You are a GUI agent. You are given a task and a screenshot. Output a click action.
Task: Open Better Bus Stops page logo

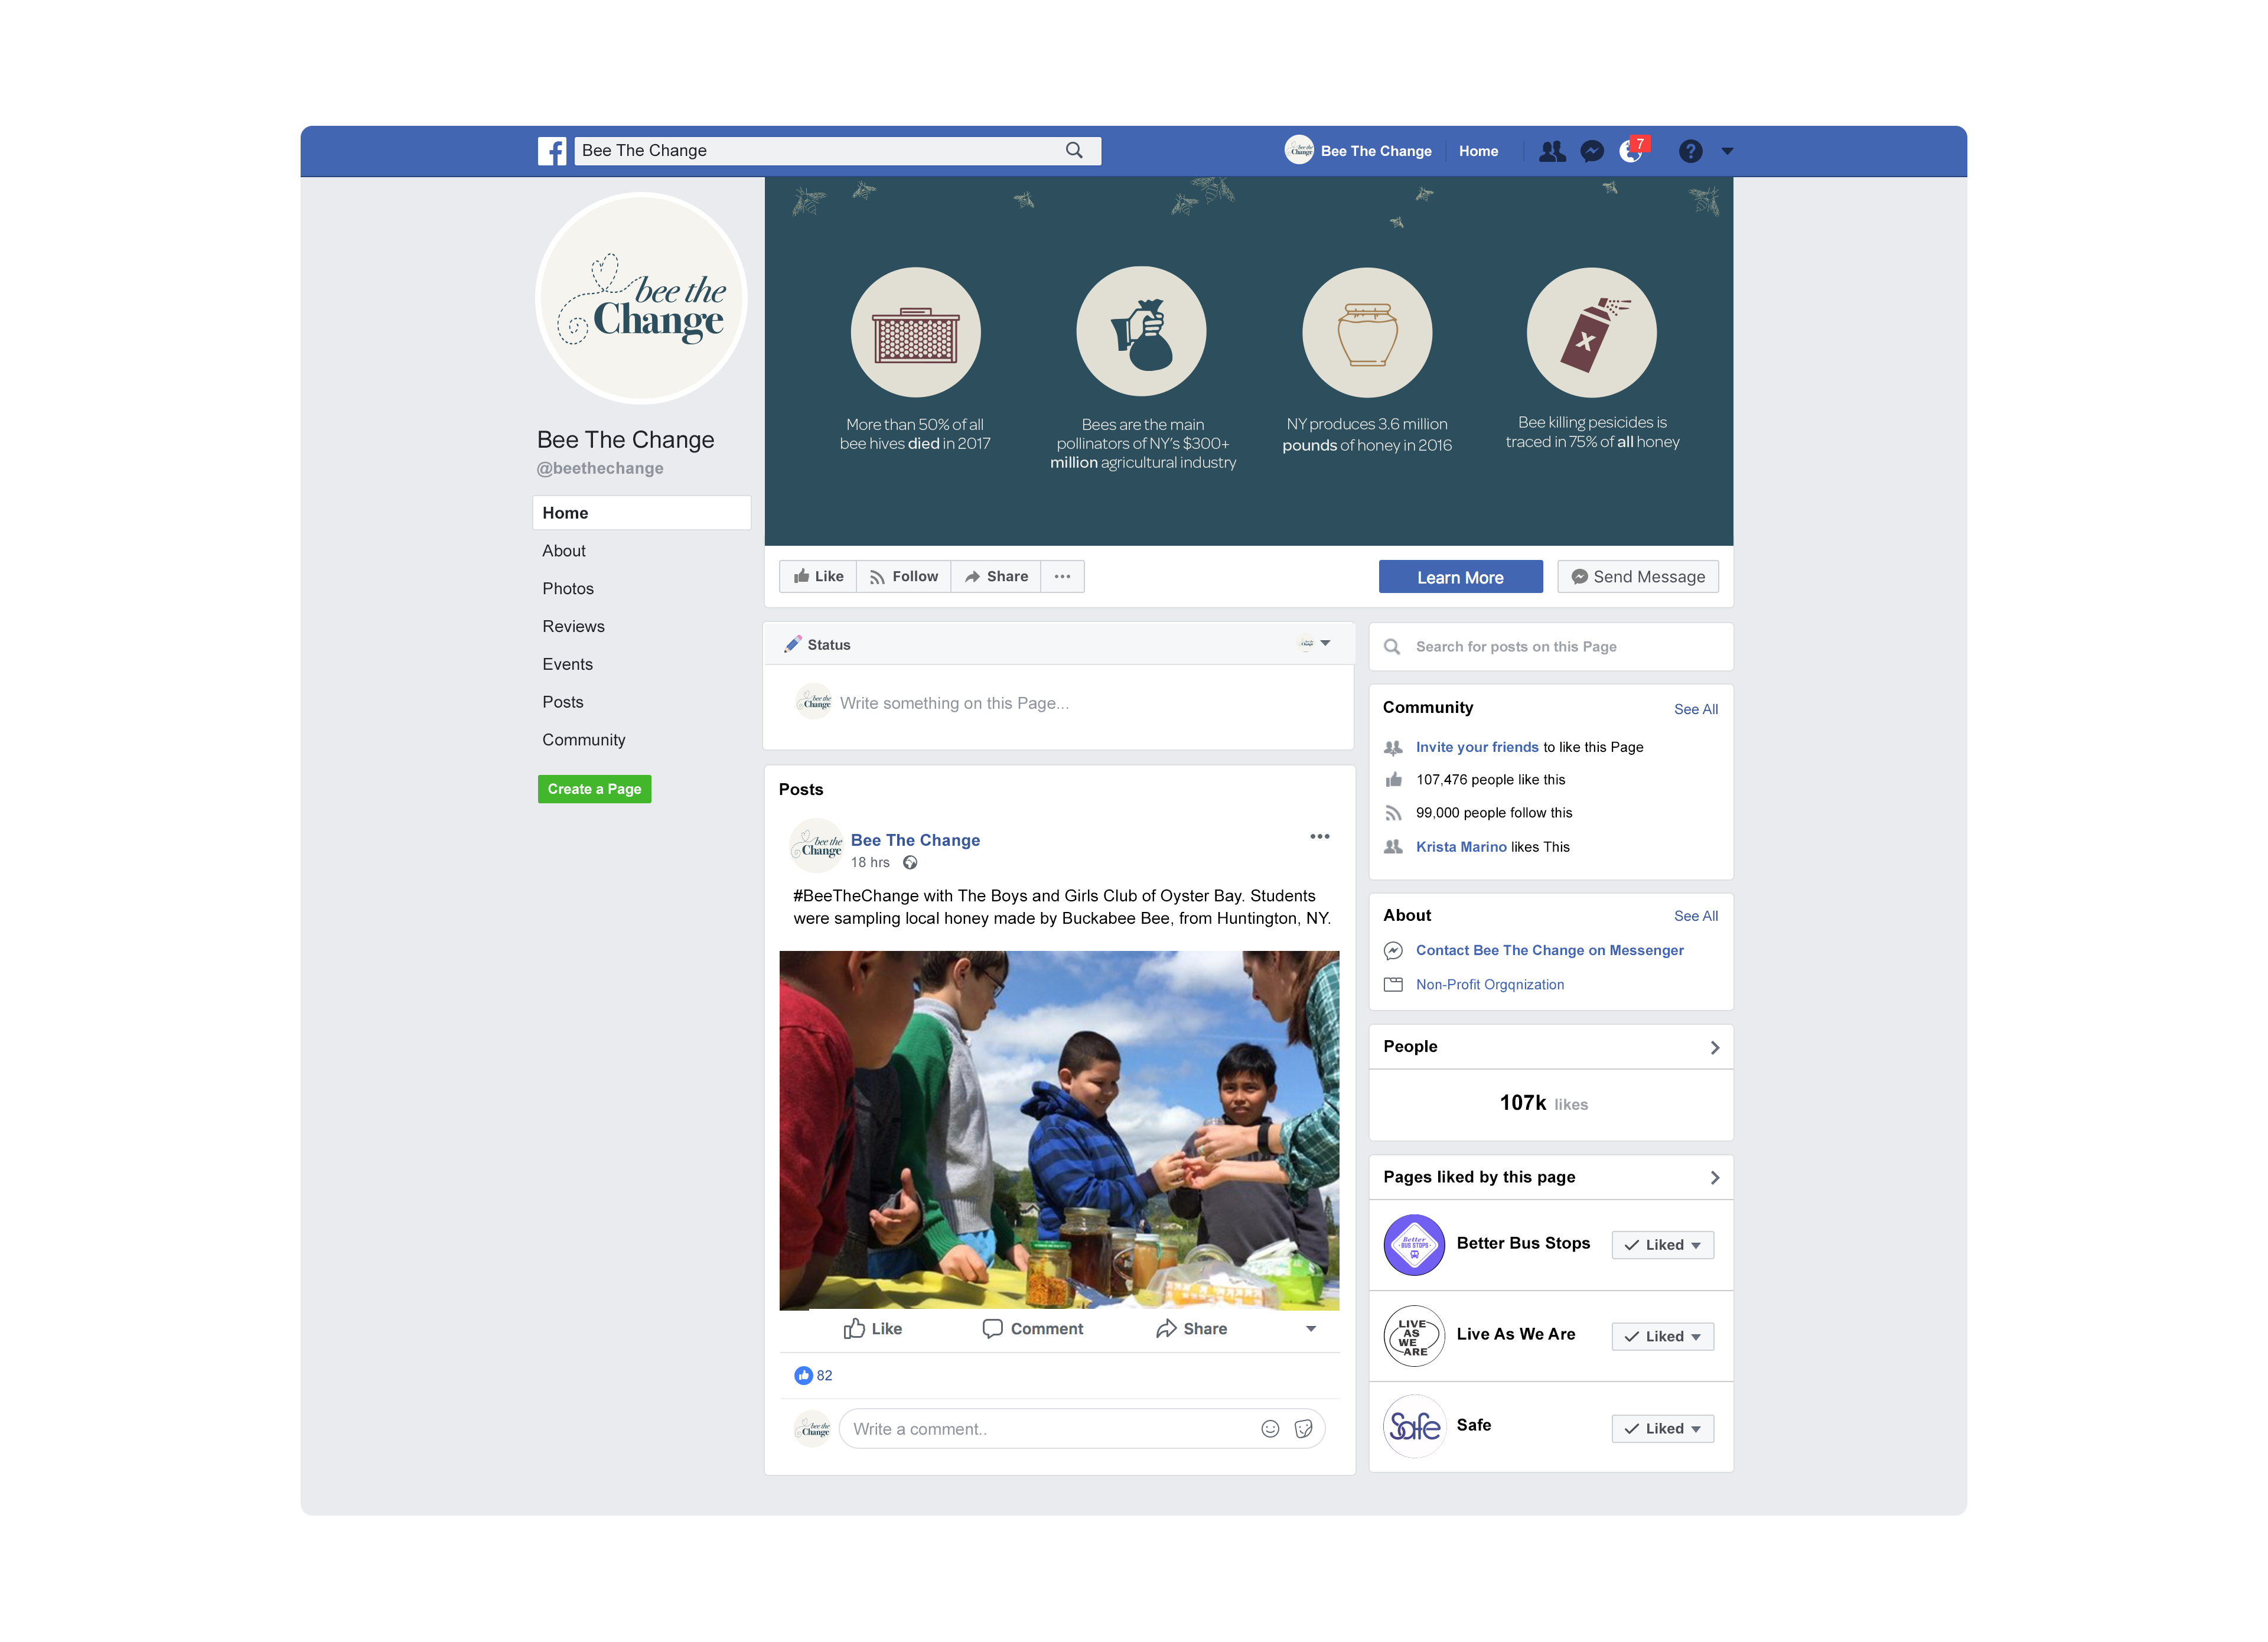pyautogui.click(x=1414, y=1245)
